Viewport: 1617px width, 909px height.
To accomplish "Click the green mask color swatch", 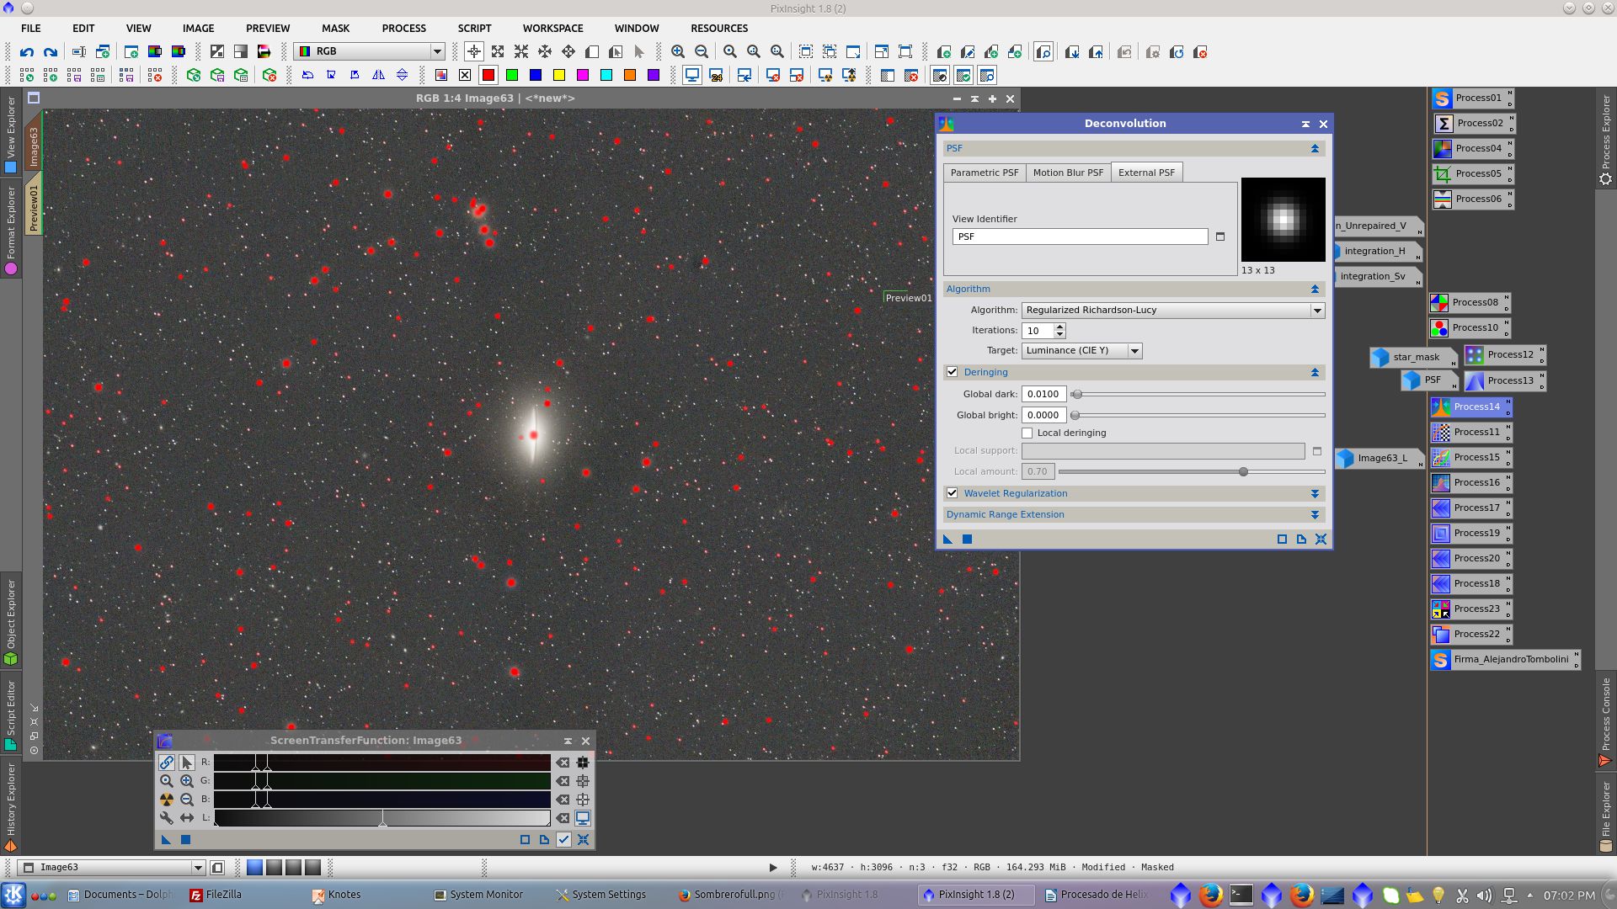I will point(512,75).
